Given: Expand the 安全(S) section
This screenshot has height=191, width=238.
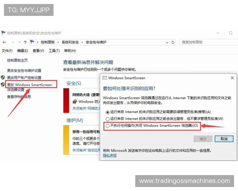Looking at the screenshot, I should pyautogui.click(x=74, y=84).
